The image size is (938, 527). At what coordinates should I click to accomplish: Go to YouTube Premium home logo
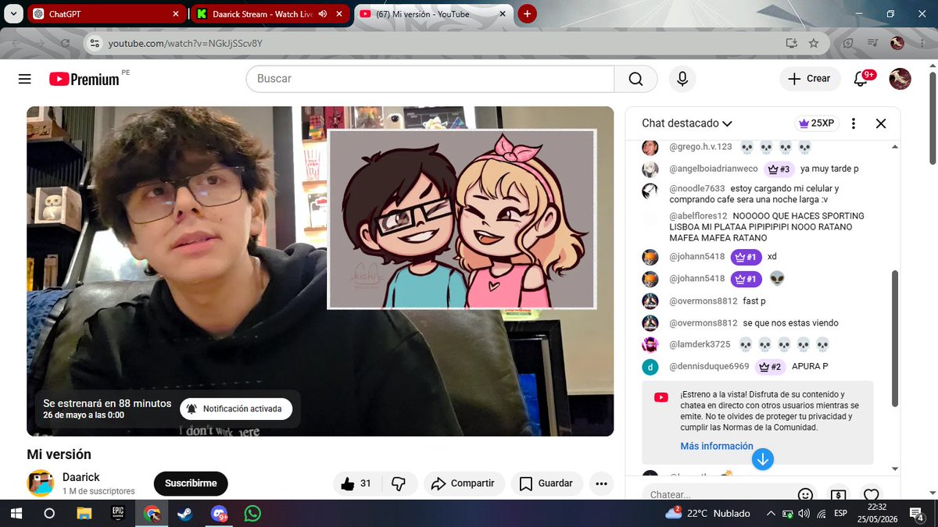click(x=84, y=79)
